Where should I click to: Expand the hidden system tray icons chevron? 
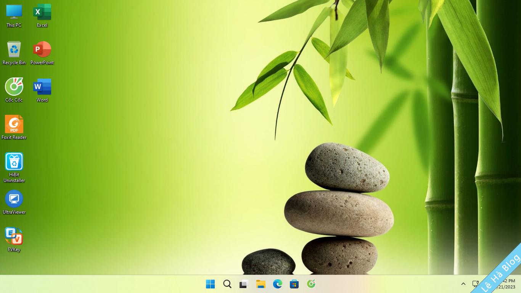pos(463,284)
